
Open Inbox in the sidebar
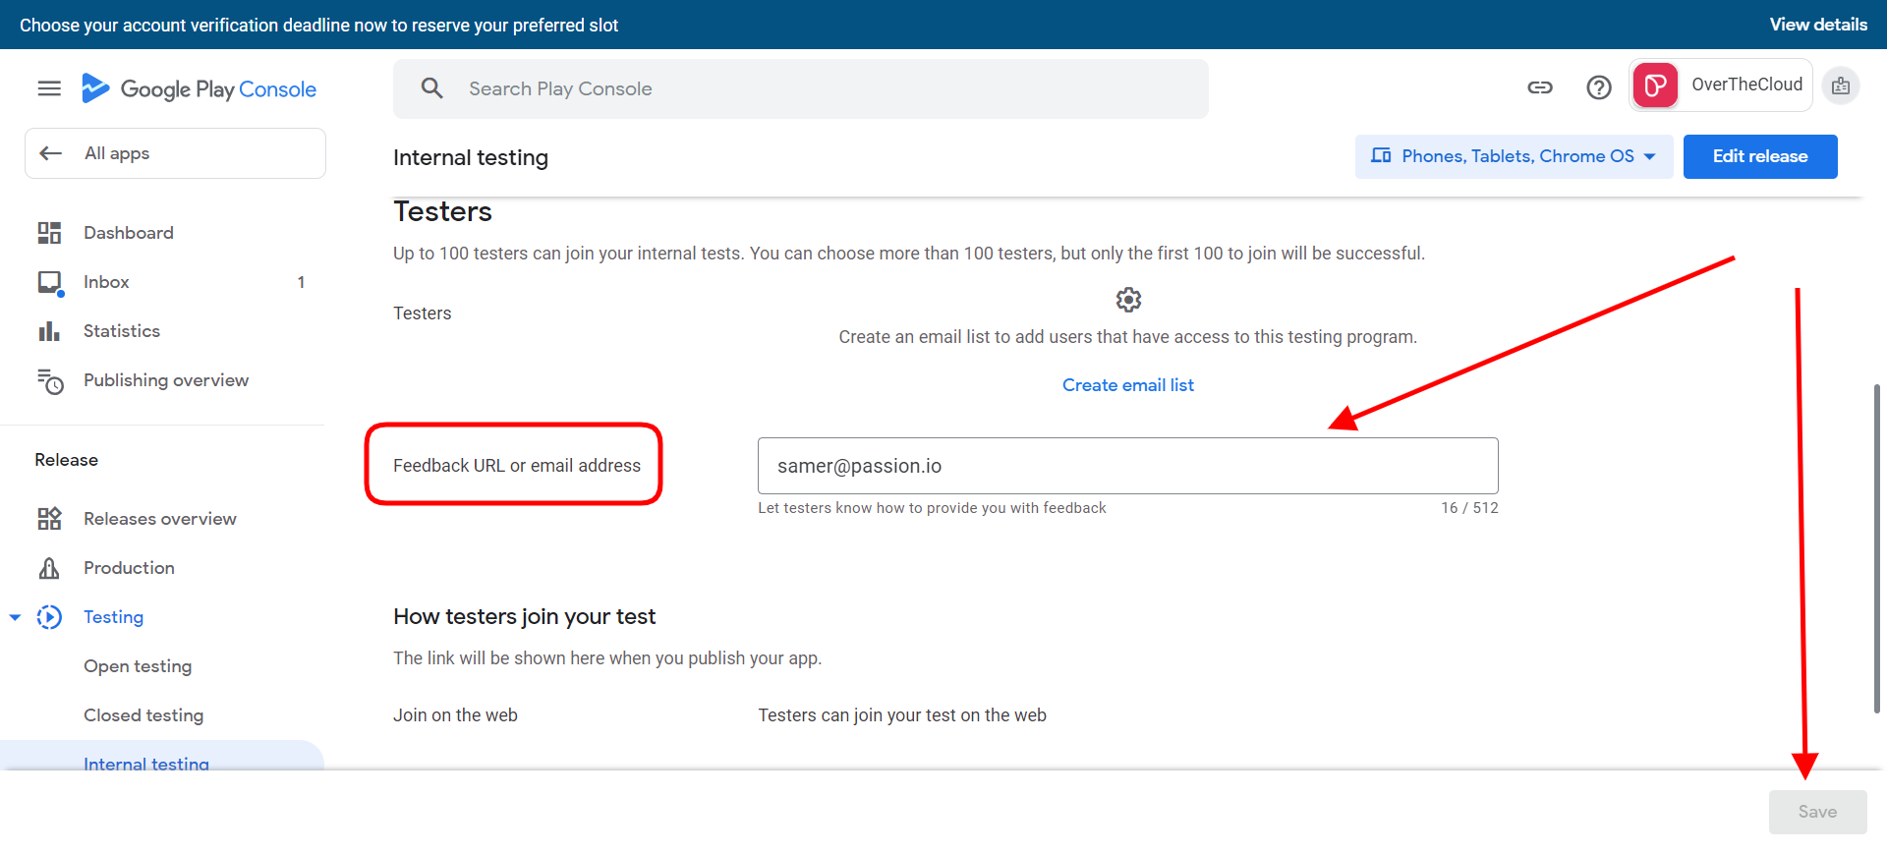tap(106, 282)
